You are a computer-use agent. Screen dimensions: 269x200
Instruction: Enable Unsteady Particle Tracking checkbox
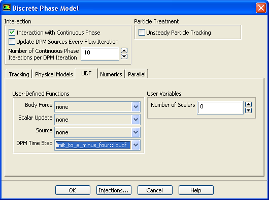click(x=142, y=33)
